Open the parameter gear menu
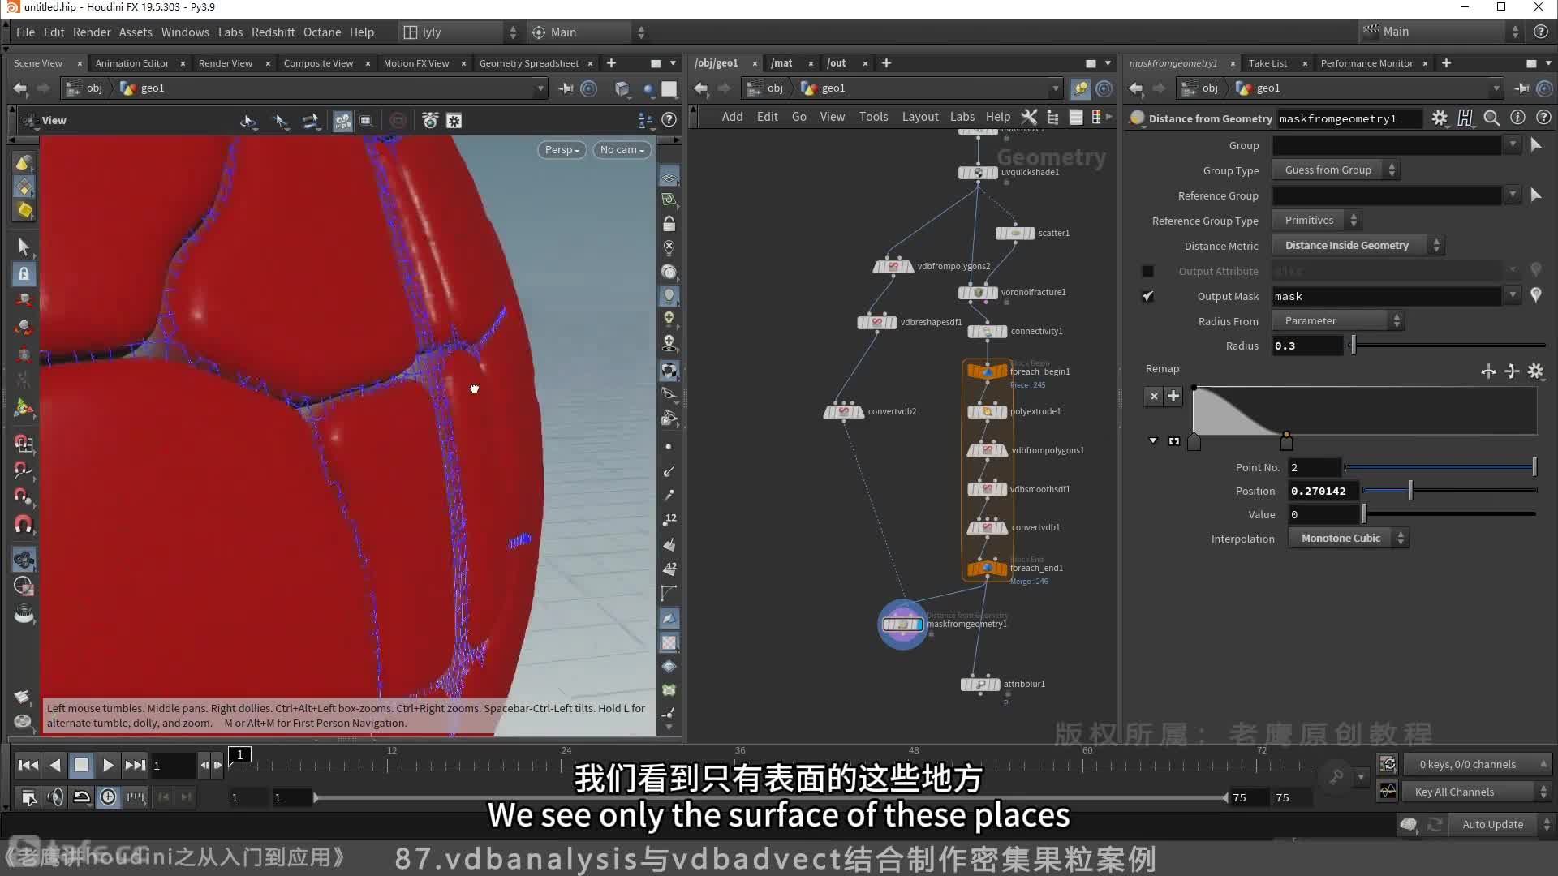The width and height of the screenshot is (1558, 876). point(1440,118)
